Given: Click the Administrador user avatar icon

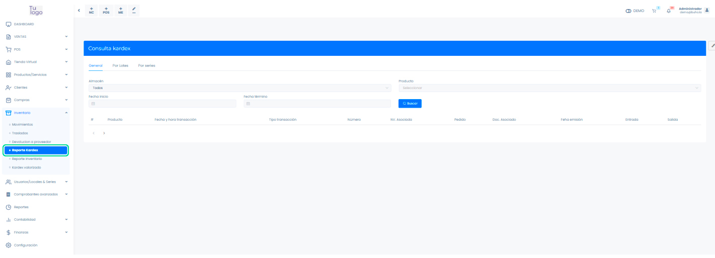Looking at the screenshot, I should click(706, 10).
